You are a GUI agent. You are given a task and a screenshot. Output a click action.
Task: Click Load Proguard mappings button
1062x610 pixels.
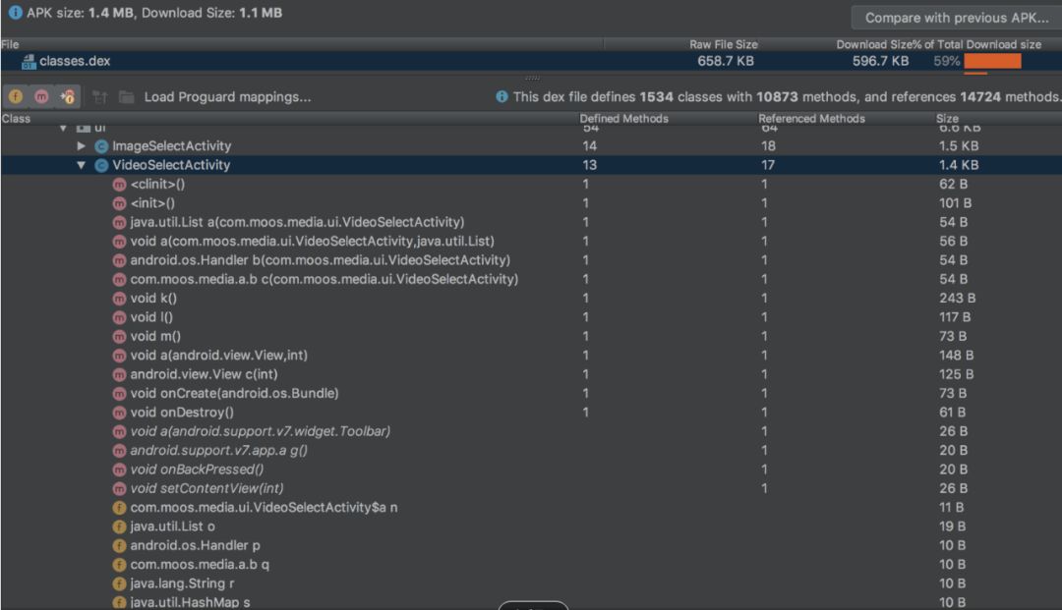[227, 96]
